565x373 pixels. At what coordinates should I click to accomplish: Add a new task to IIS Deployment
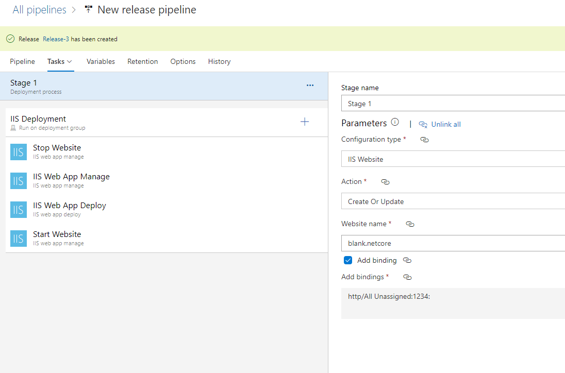tap(305, 122)
